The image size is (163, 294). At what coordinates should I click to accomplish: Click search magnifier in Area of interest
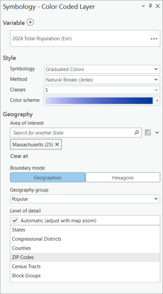click(x=137, y=133)
